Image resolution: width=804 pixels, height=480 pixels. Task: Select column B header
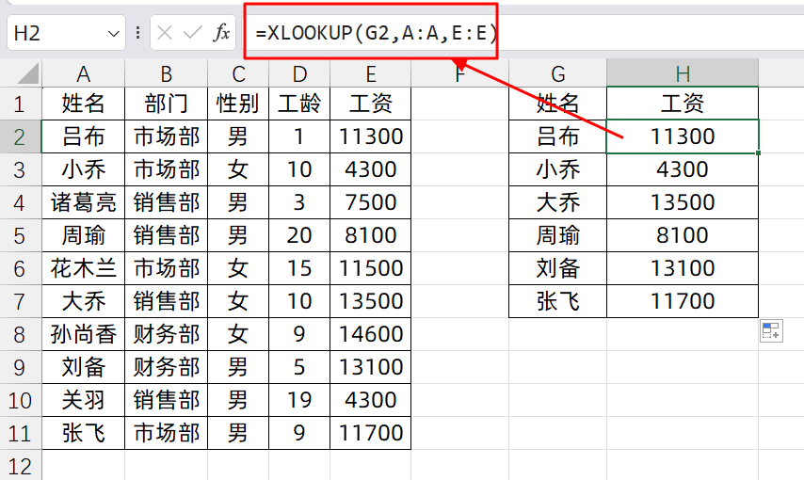(x=166, y=73)
